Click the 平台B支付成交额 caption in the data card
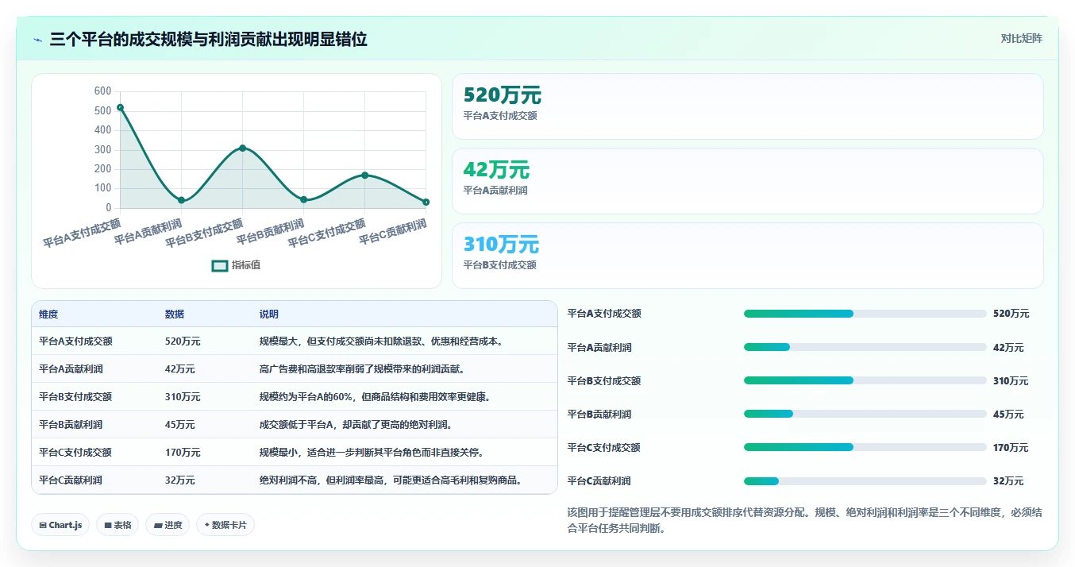The image size is (1075, 567). coord(500,265)
